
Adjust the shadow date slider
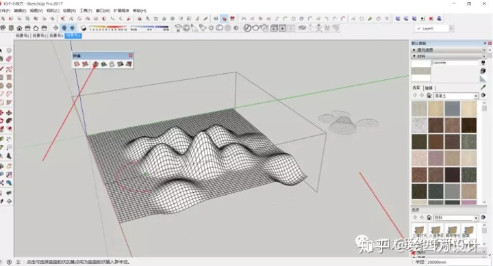pyautogui.click(x=108, y=28)
